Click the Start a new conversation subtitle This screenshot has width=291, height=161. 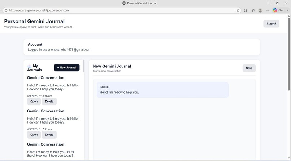pos(107,71)
